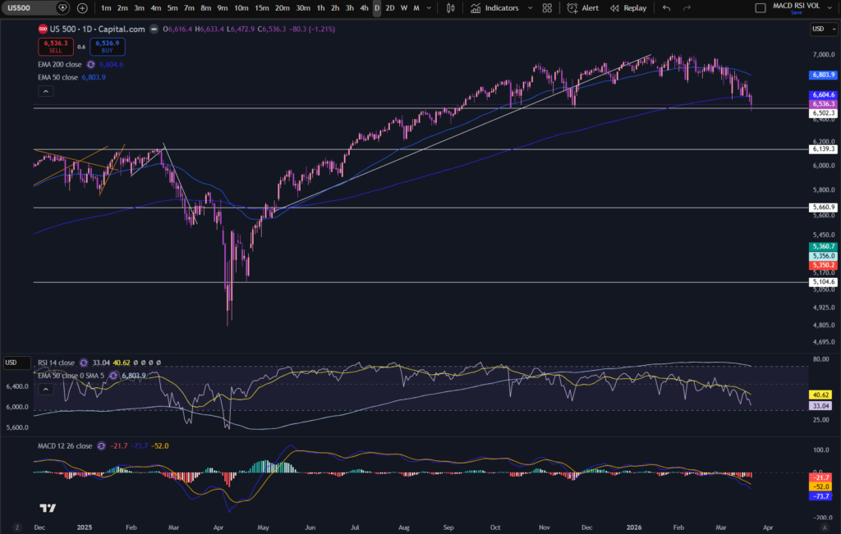Switch to the 1h timeframe
This screenshot has width=841, height=534.
point(320,8)
